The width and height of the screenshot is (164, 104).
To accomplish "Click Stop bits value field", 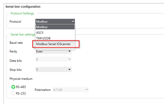I will (x=53, y=70).
